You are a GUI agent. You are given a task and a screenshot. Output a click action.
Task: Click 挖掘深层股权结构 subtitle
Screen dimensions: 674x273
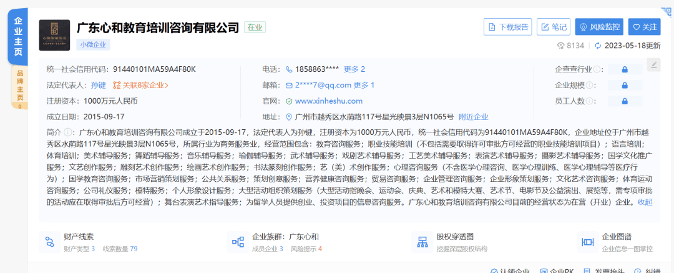click(462, 249)
